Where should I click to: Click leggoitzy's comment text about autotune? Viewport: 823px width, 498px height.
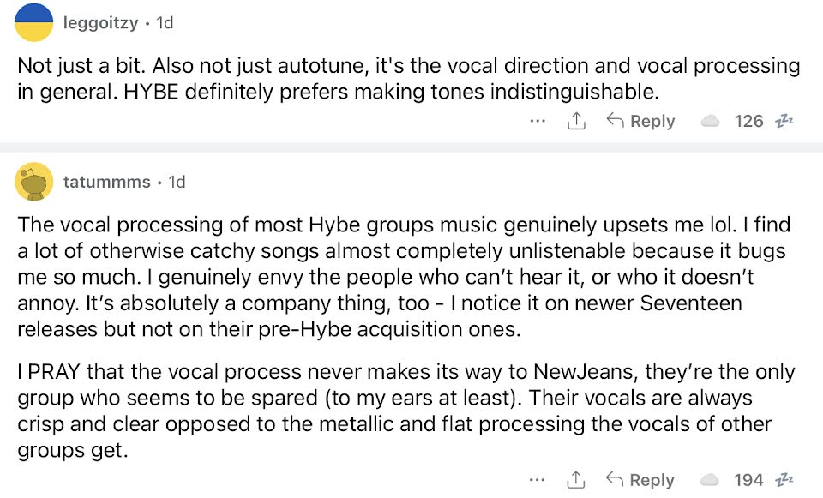[x=408, y=78]
